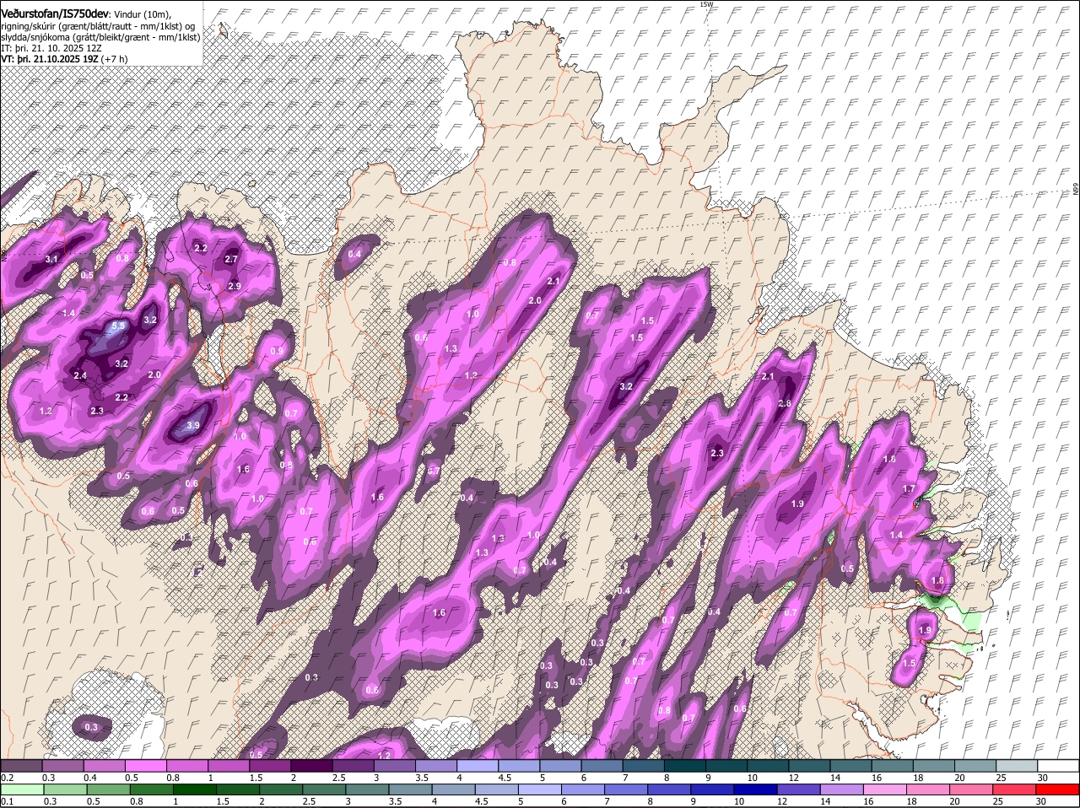Pick upper legend swatch between 0.2 and 0.3
This screenshot has width=1080, height=808.
click(21, 765)
